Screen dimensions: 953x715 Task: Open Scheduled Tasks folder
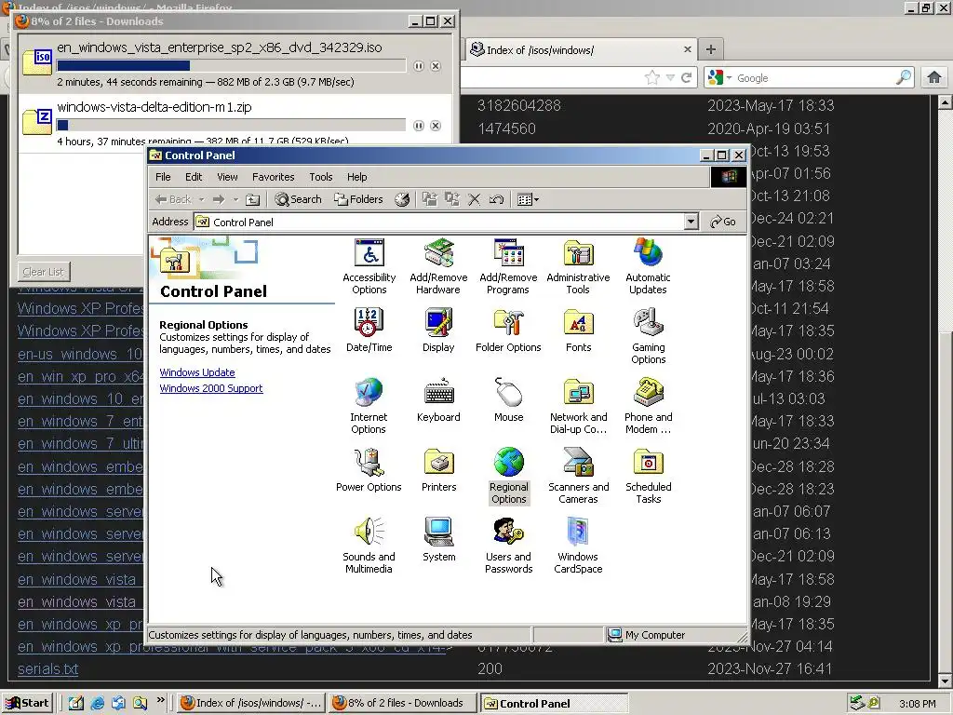(648, 476)
